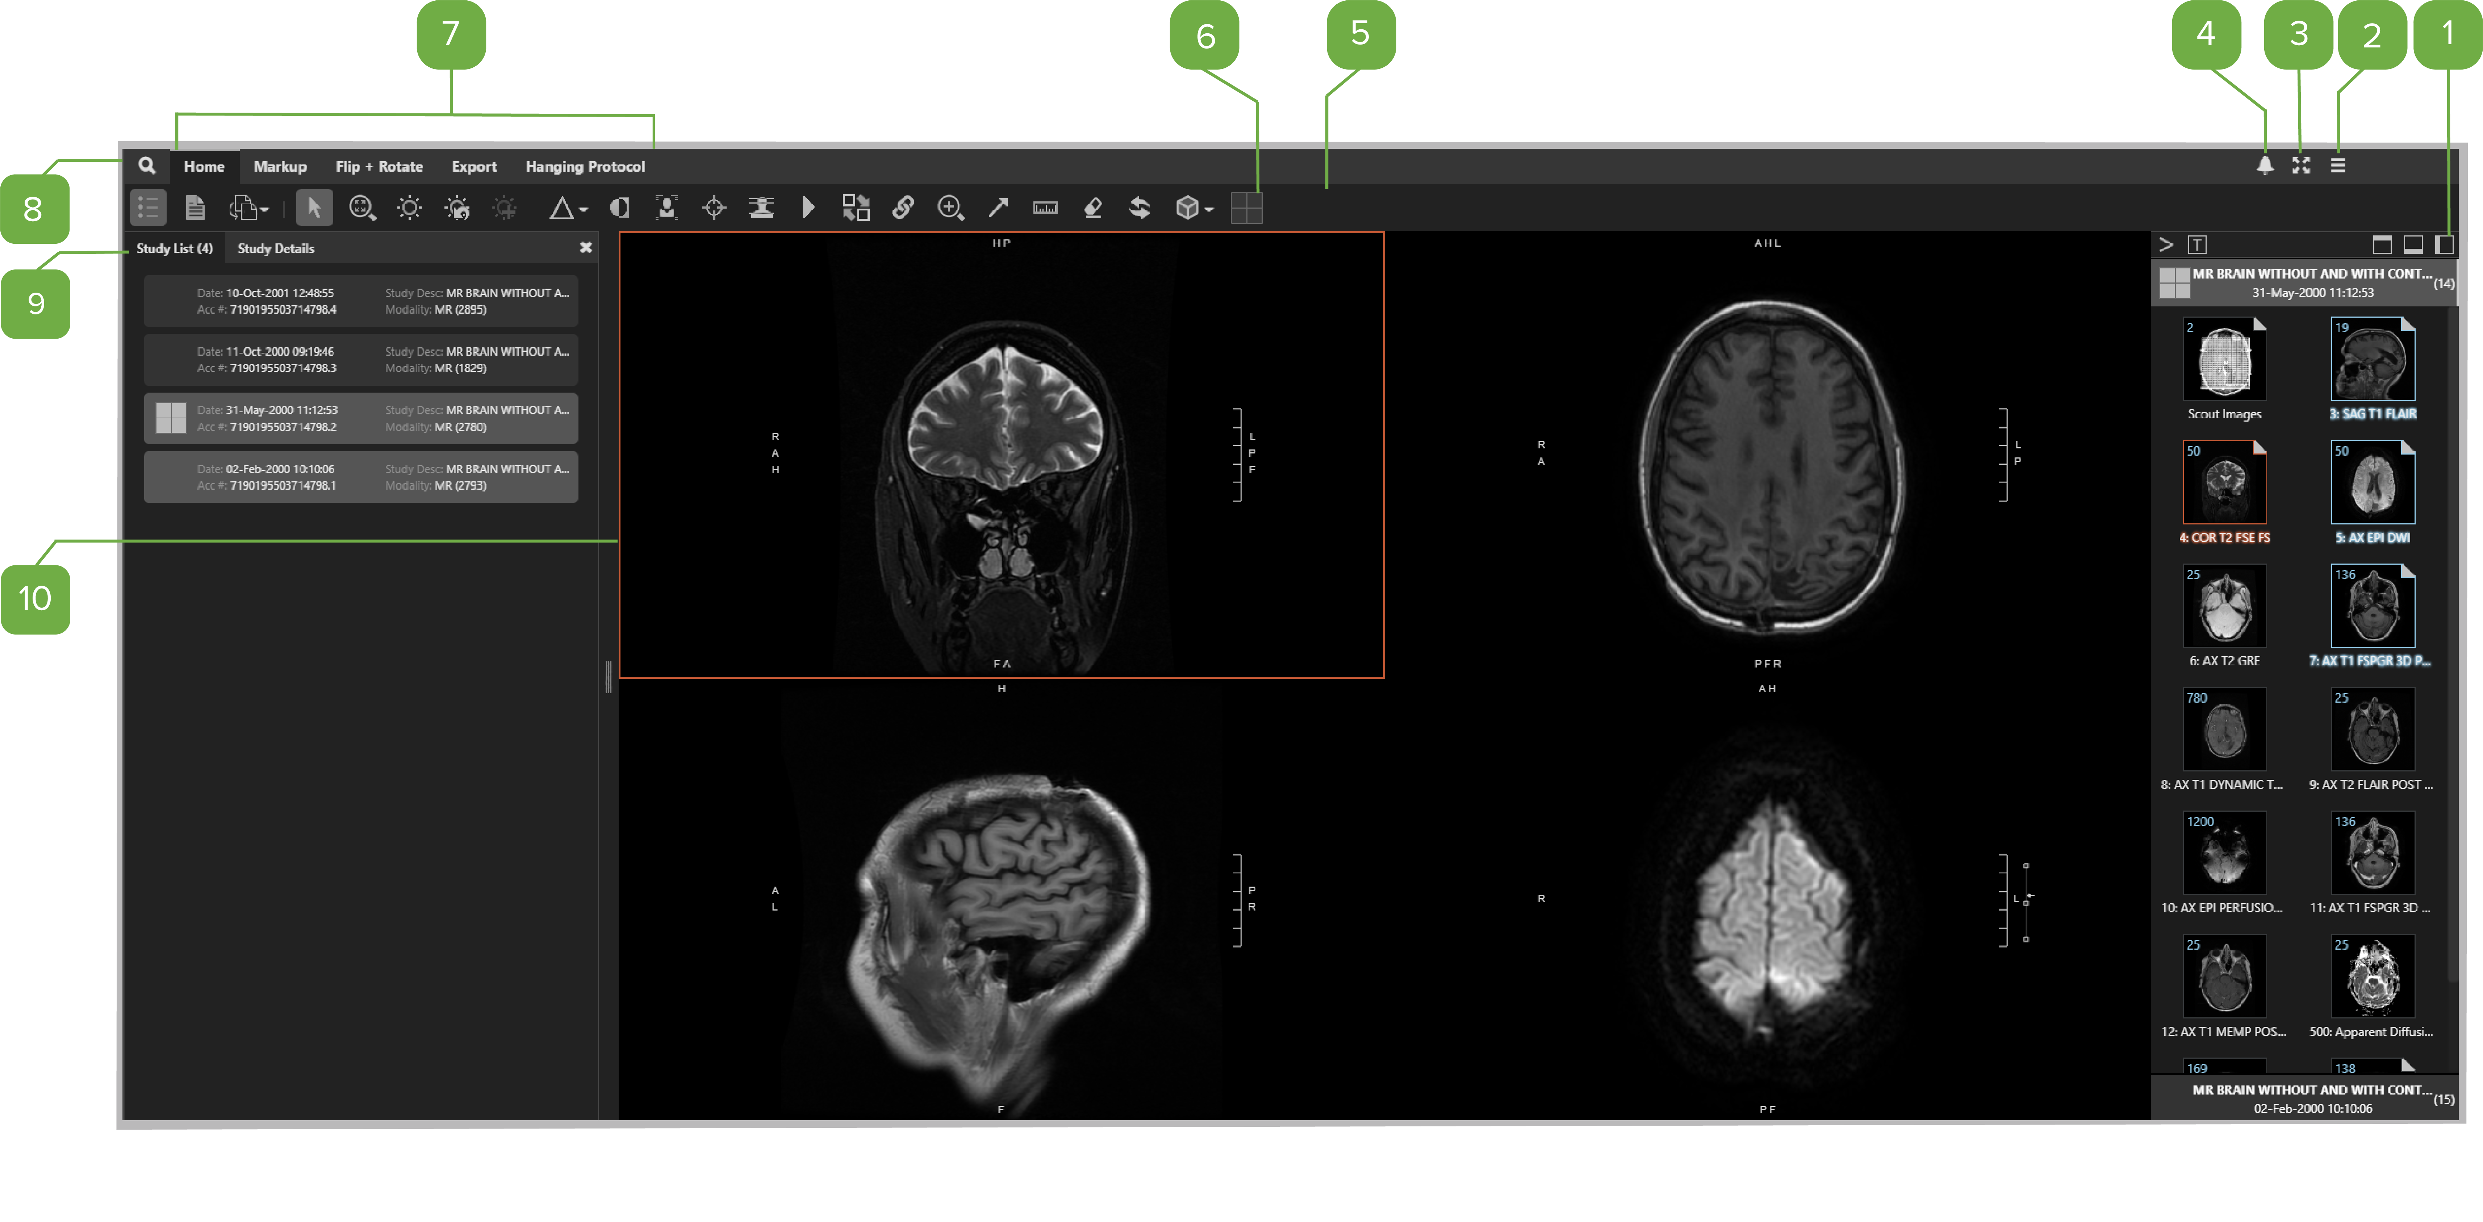Activate the invert contrast tool
Image resolution: width=2483 pixels, height=1222 pixels.
pyautogui.click(x=620, y=207)
